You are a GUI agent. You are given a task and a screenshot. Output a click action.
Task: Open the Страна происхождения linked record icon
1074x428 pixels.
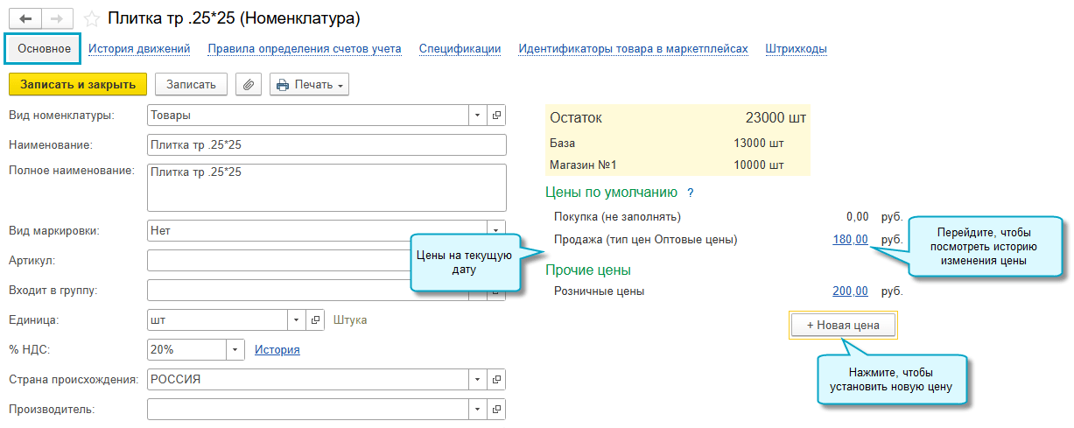tap(496, 380)
